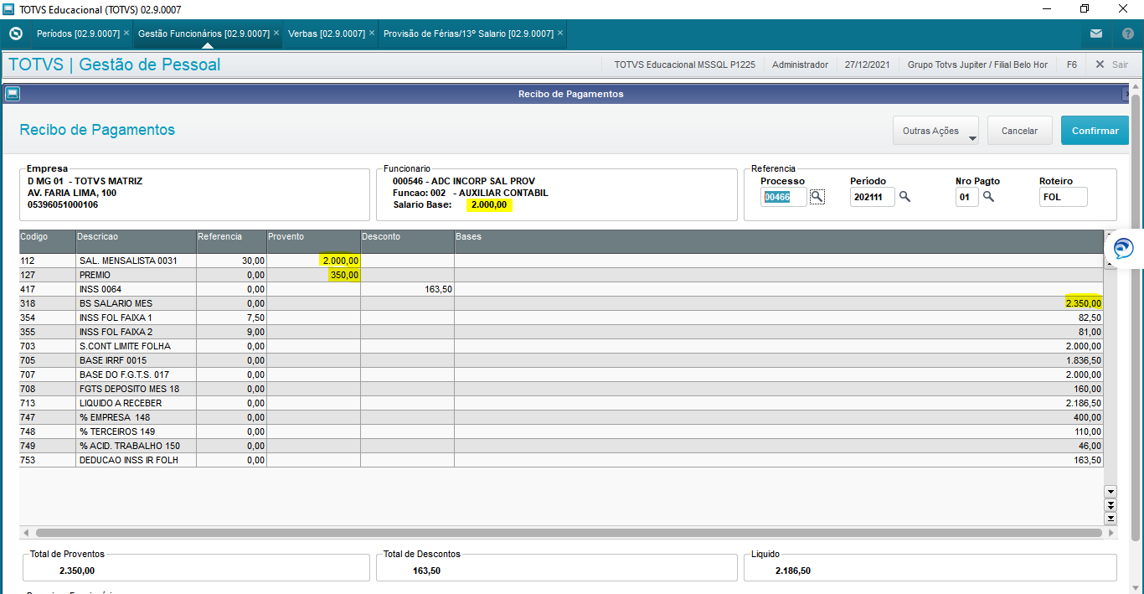The height and width of the screenshot is (594, 1144).
Task: Click the date 27/12/2021 in header
Action: 868,65
